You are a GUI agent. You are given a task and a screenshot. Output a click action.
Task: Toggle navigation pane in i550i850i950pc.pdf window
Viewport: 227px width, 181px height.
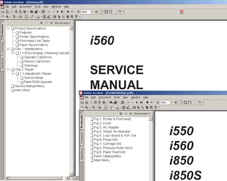(x=122, y=102)
